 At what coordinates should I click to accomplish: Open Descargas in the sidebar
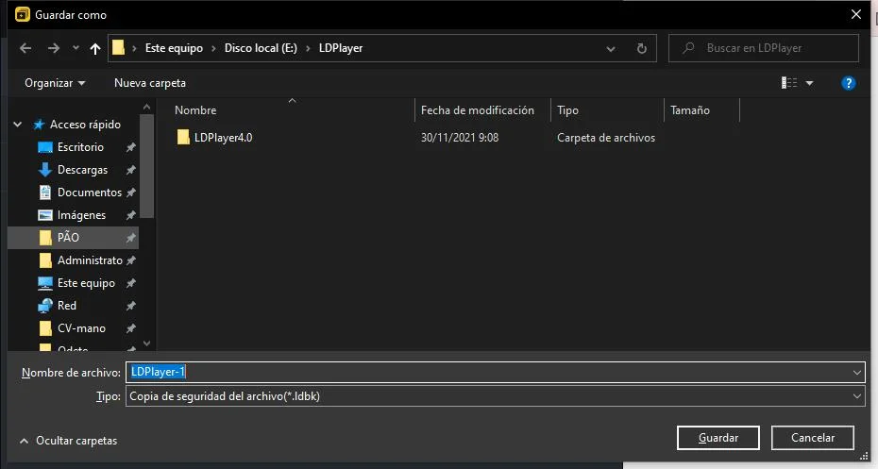tap(82, 170)
